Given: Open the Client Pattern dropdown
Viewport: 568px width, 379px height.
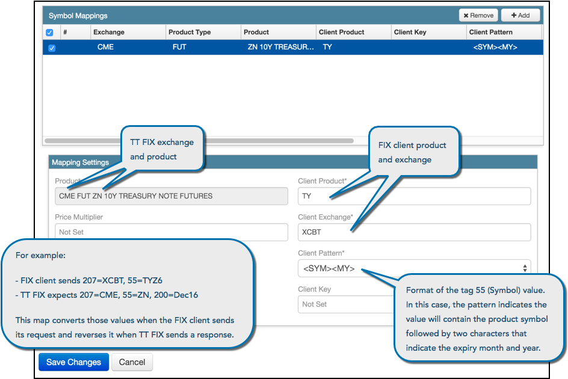Looking at the screenshot, I should pos(414,268).
